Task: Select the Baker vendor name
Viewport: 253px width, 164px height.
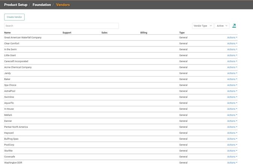Action: coord(7,79)
